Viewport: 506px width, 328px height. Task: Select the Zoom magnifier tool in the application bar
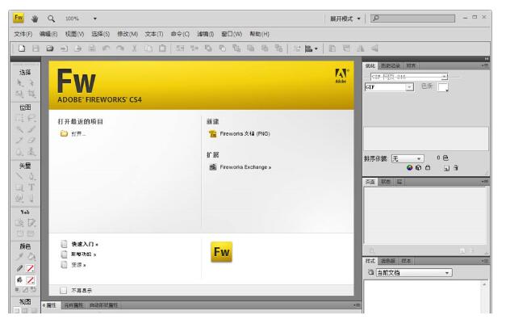(51, 19)
